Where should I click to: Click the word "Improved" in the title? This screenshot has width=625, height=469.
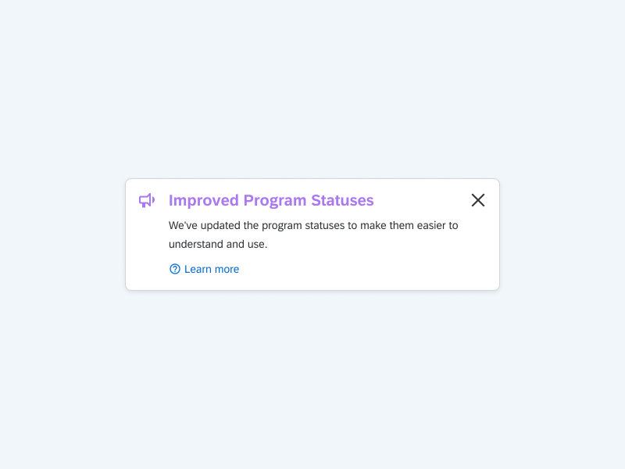pyautogui.click(x=204, y=200)
